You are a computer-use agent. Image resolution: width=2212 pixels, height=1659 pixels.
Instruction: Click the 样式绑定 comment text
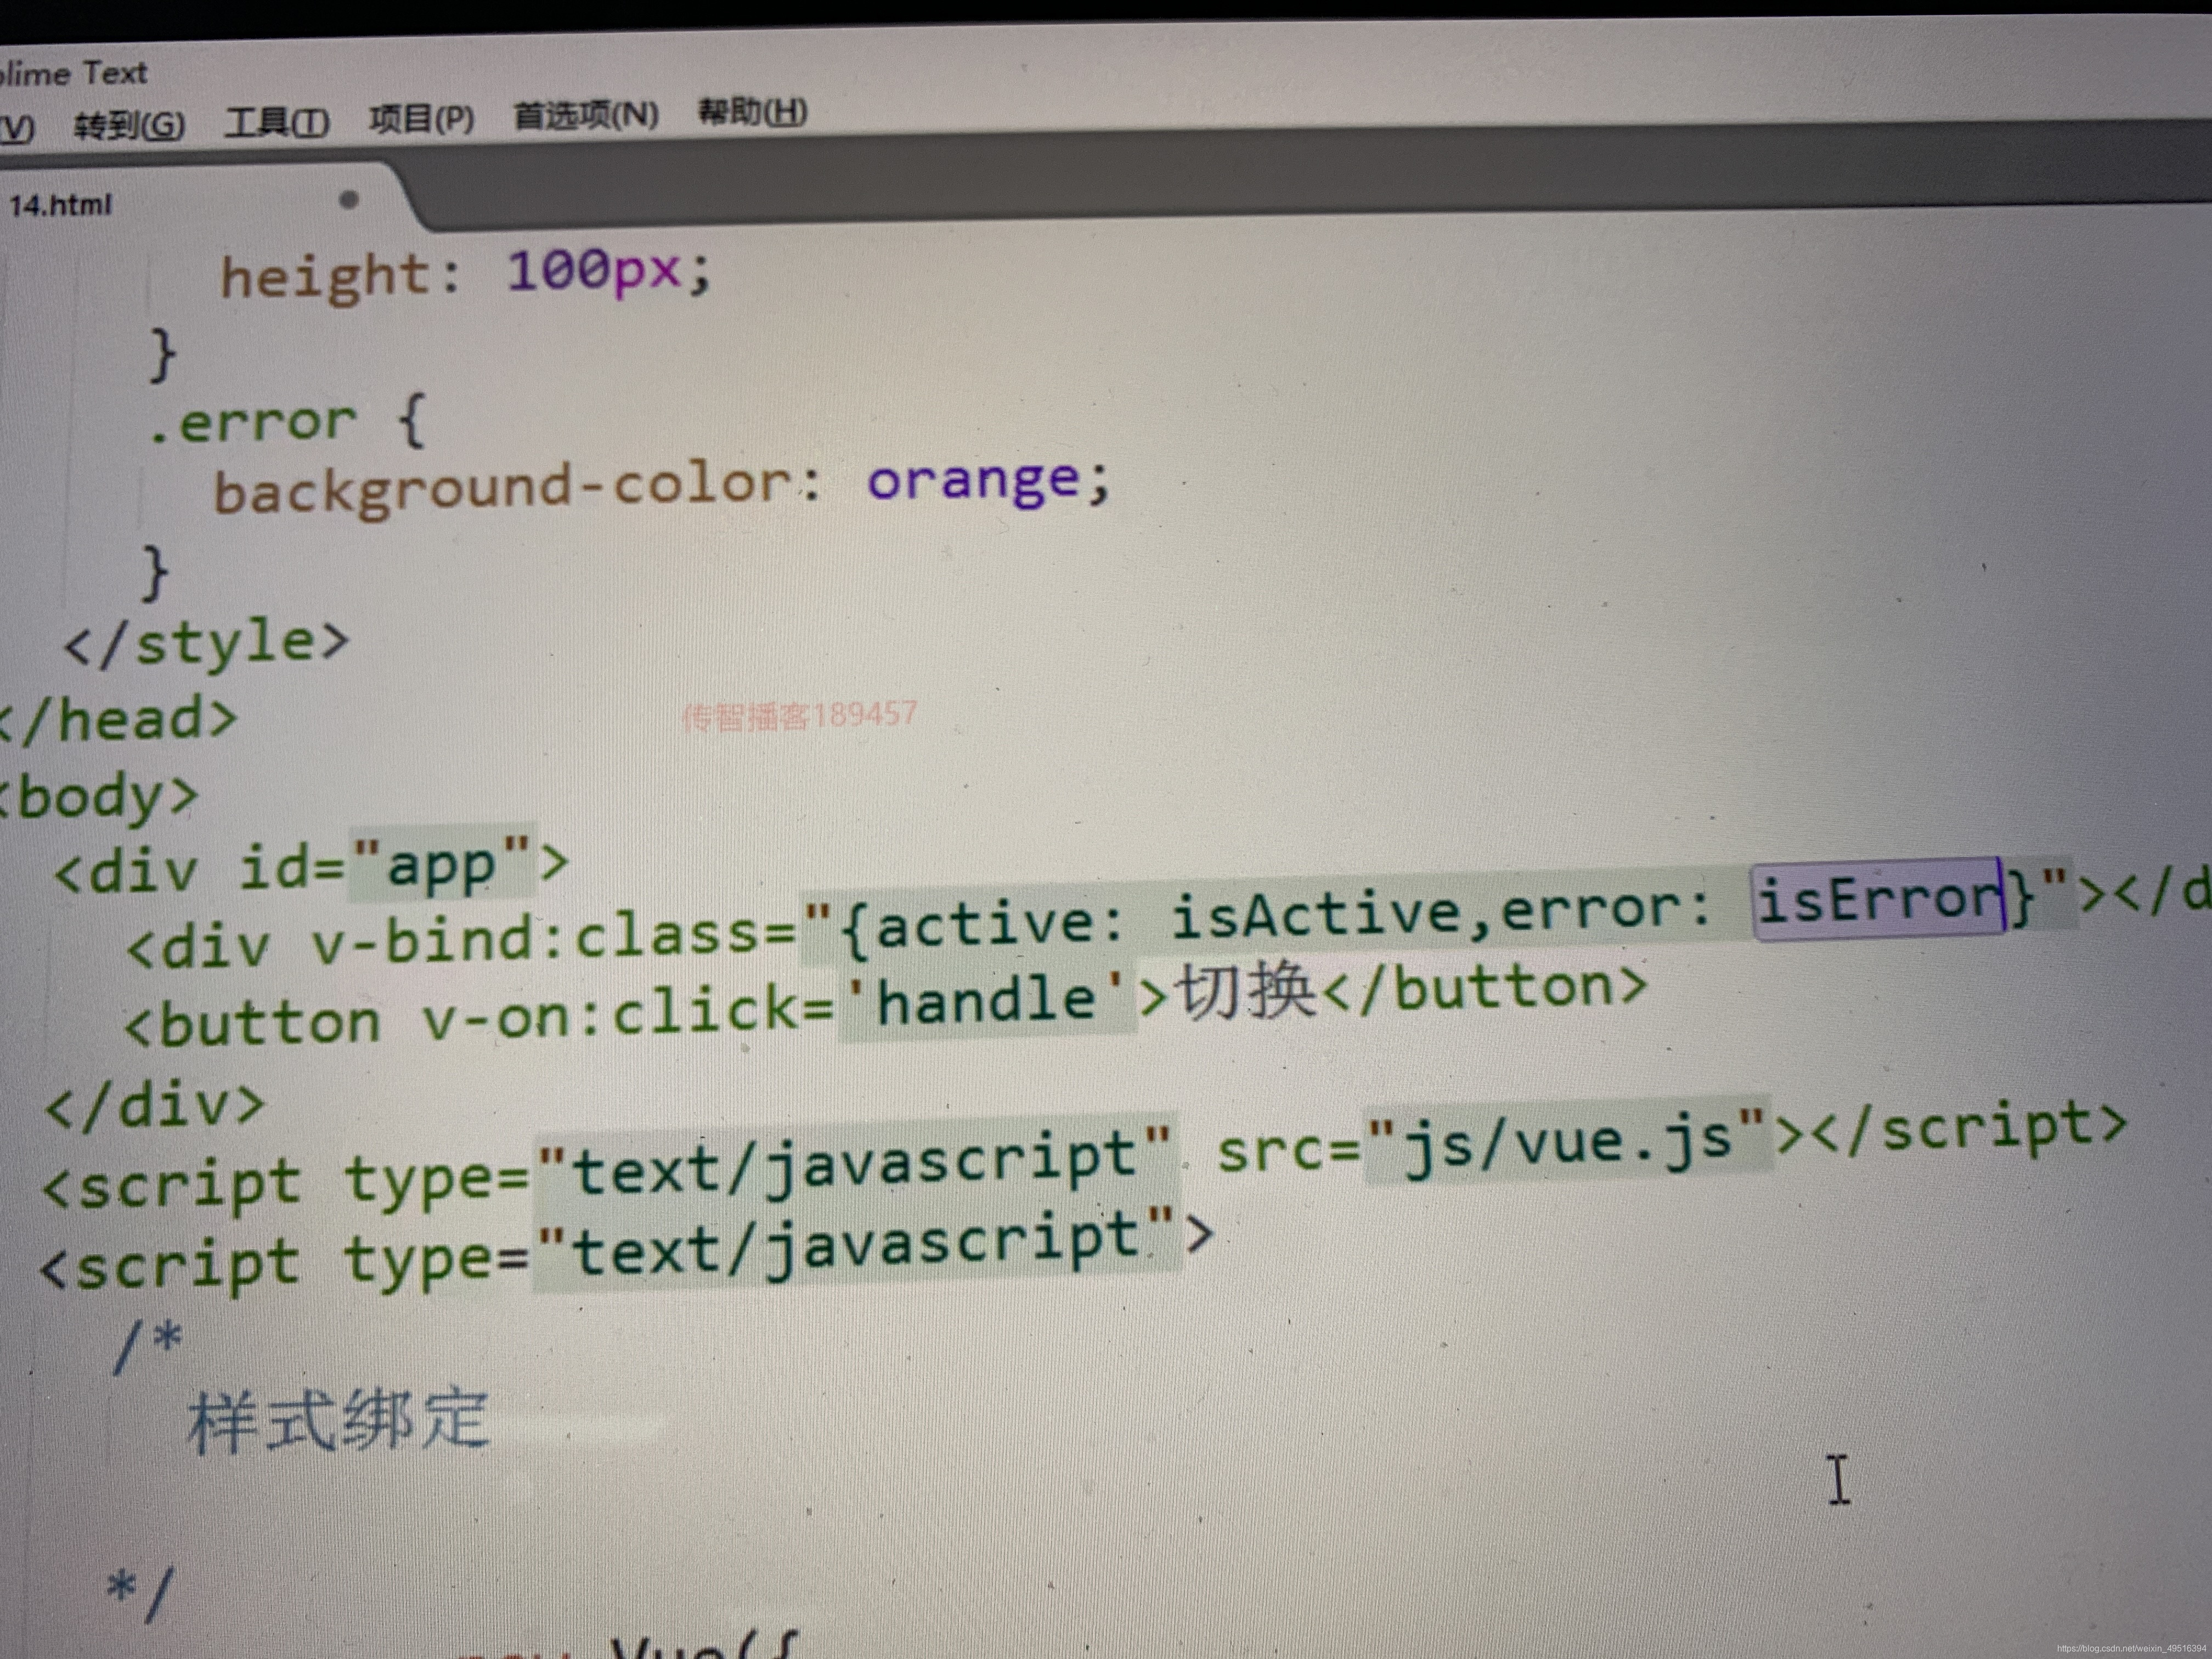tap(338, 1421)
